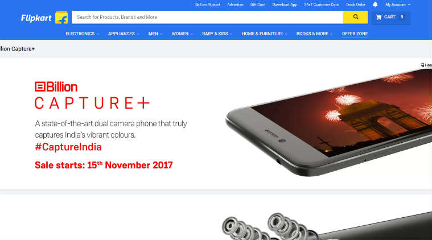The image size is (432, 240).
Task: Click the Gift Card link
Action: point(258,5)
